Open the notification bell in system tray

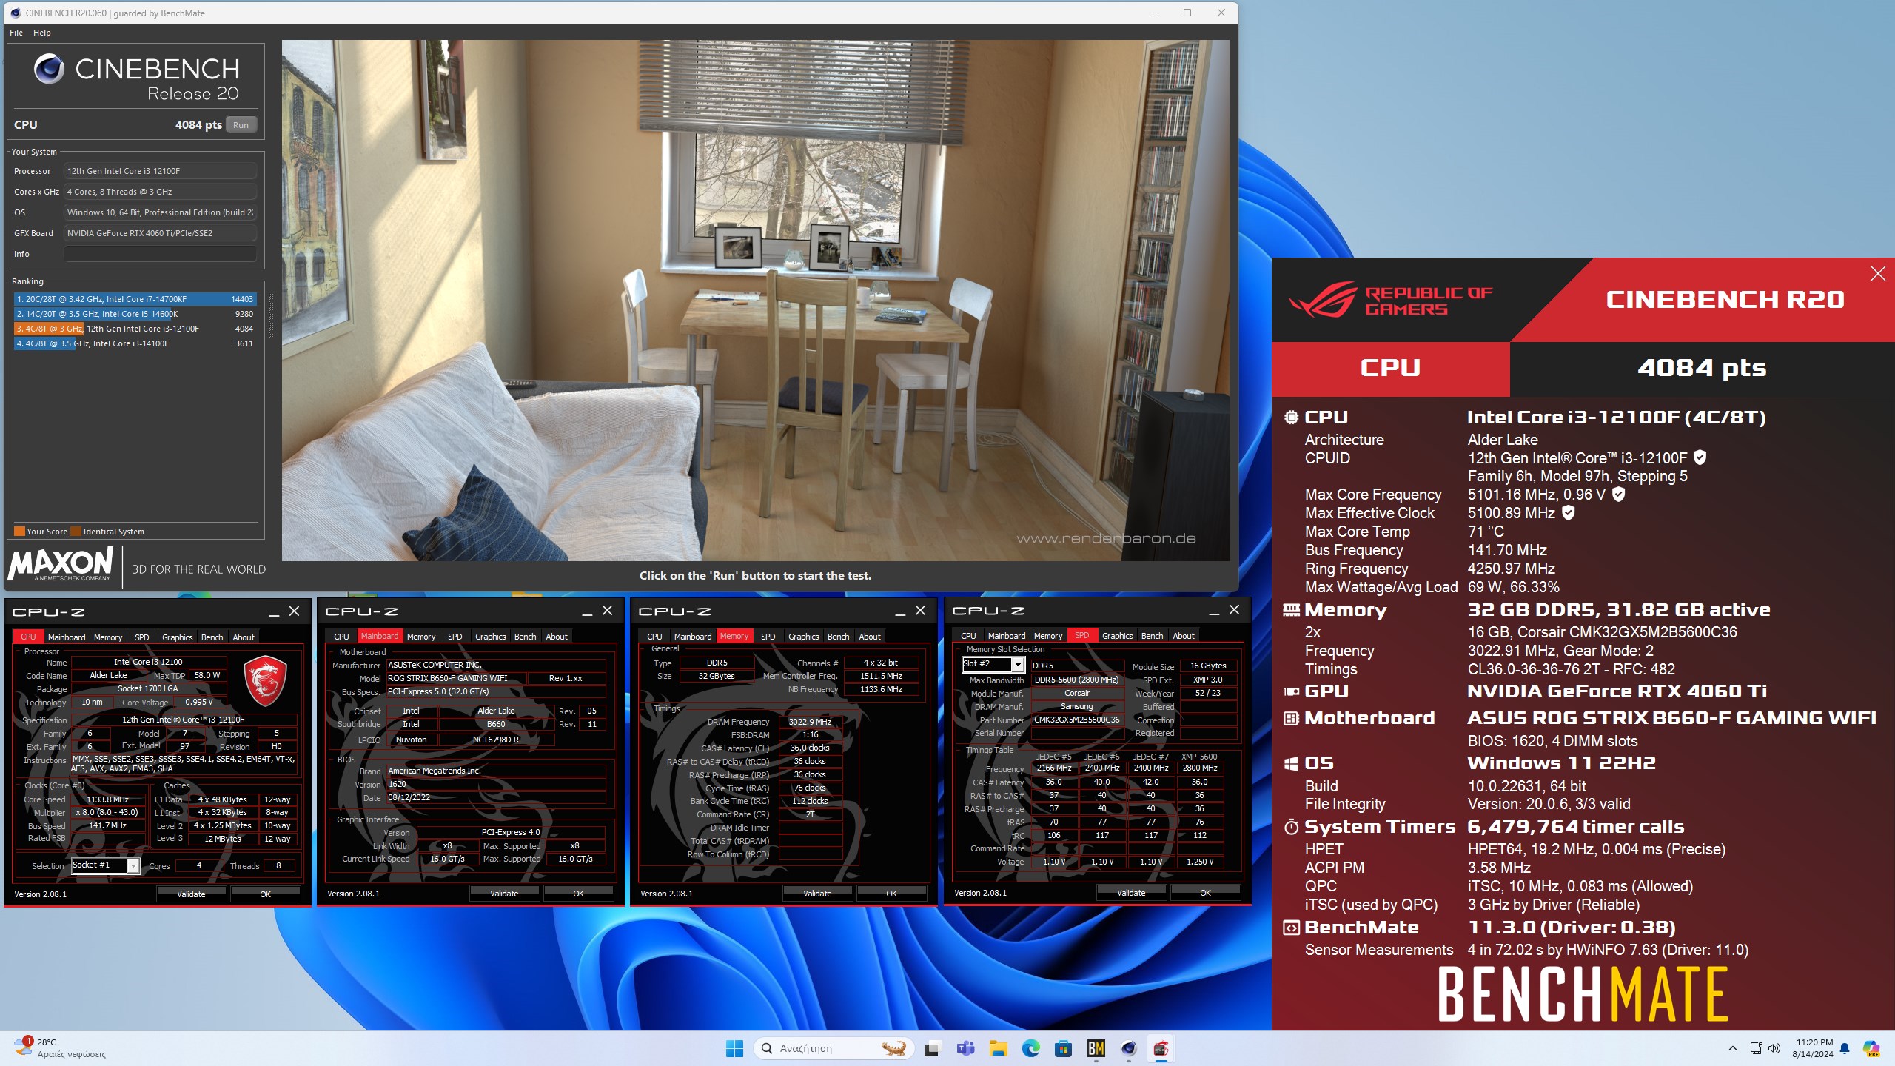pyautogui.click(x=1845, y=1048)
